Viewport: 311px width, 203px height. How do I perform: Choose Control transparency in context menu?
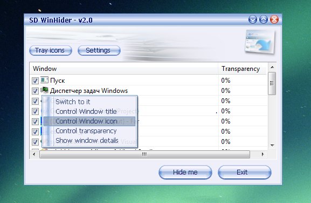tap(89, 131)
